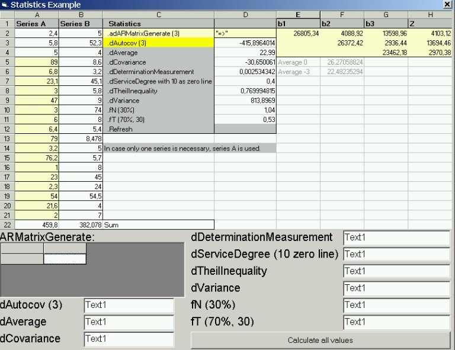Click the dTheilInequality text field

pyautogui.click(x=397, y=271)
